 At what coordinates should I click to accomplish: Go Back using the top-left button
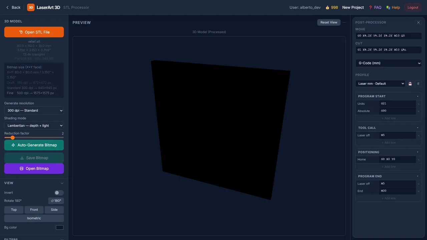click(x=13, y=7)
